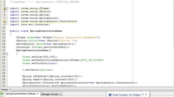Click EXIT_ON_CLOSE constant on line 20
Viewport: 174px width, 97px height.
(91, 60)
